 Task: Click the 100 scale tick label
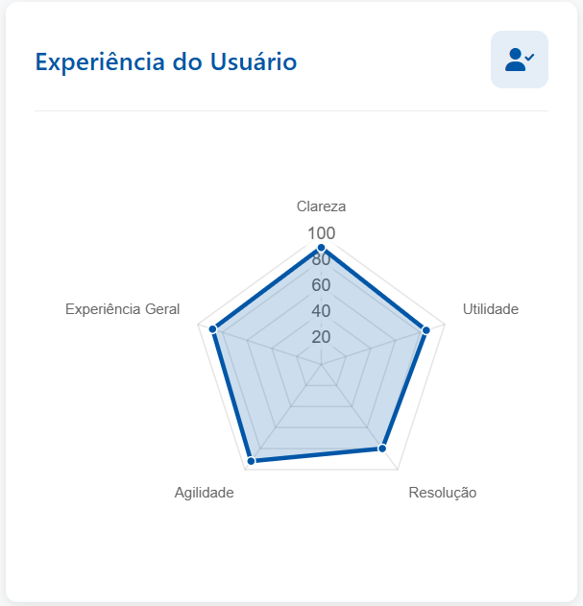pyautogui.click(x=321, y=233)
